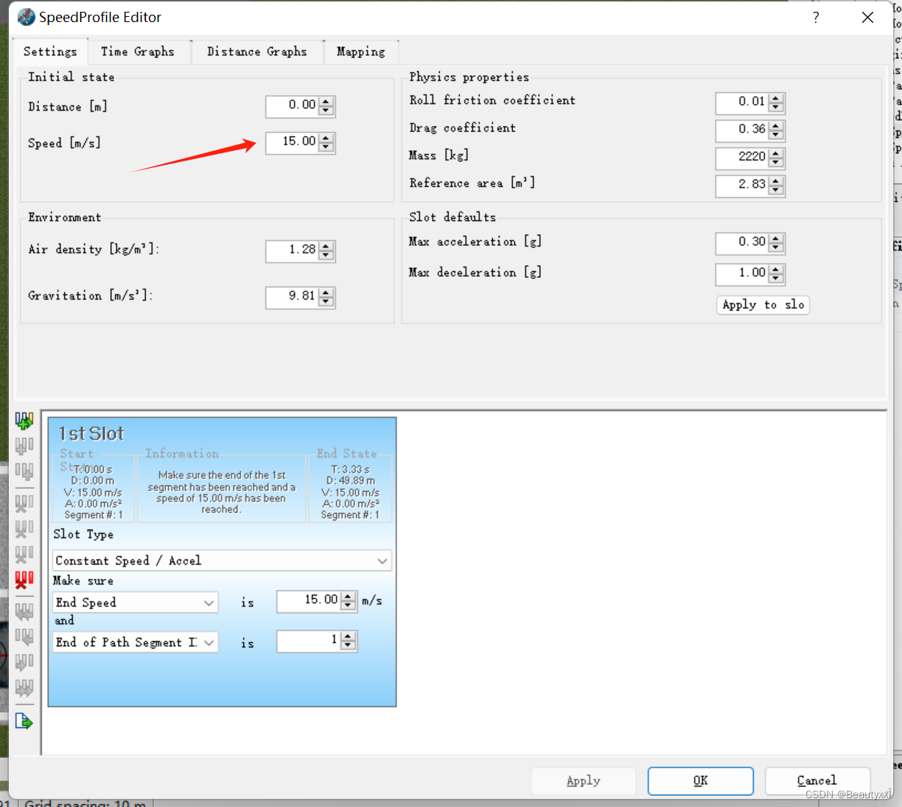
Task: Open the Time Graphs tab
Action: (138, 52)
